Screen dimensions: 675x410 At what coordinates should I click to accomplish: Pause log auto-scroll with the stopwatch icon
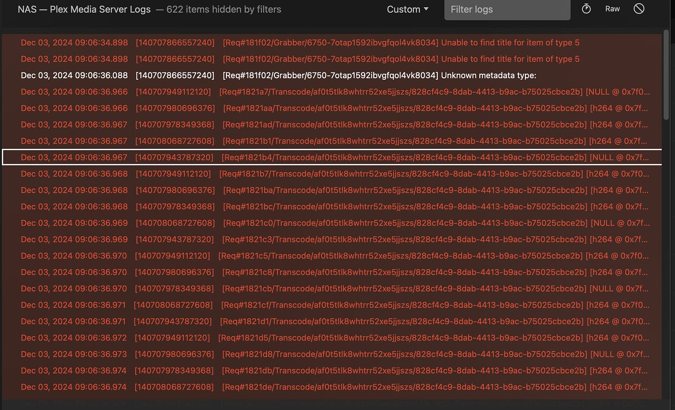tap(586, 9)
